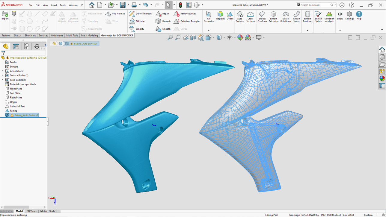This screenshot has width=386, height=217.
Task: Click the Rebuild traffic light icon
Action: (180, 5)
